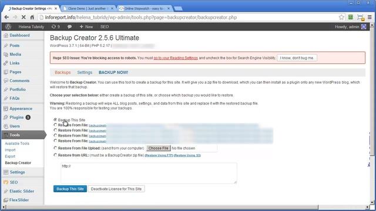
Task: Select the first Restore From File radio
Action: point(55,125)
